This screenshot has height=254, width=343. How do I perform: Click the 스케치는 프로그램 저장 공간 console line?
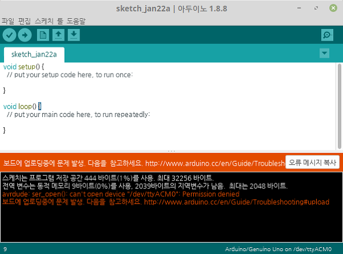coord(108,178)
